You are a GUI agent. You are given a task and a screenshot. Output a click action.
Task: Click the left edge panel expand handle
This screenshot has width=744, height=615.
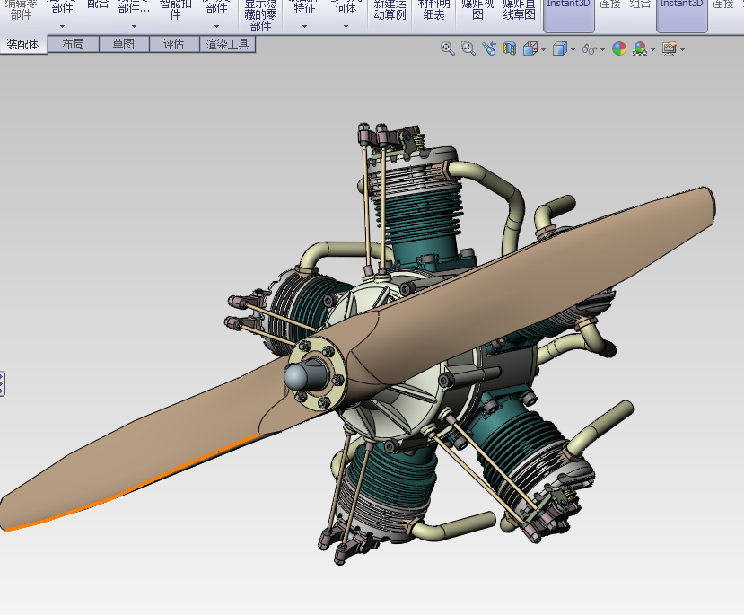(x=2, y=383)
